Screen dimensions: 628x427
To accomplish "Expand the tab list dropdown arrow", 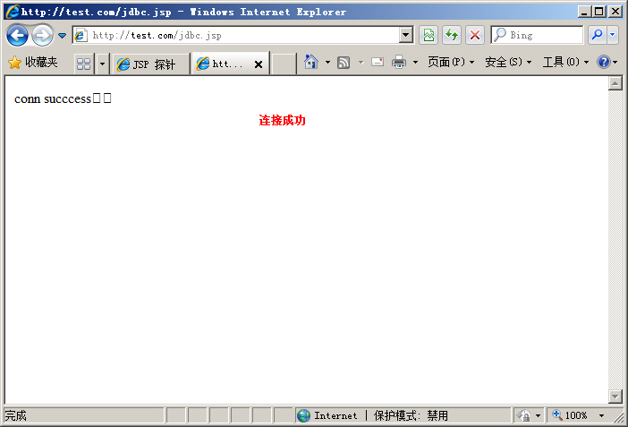I will click(102, 64).
